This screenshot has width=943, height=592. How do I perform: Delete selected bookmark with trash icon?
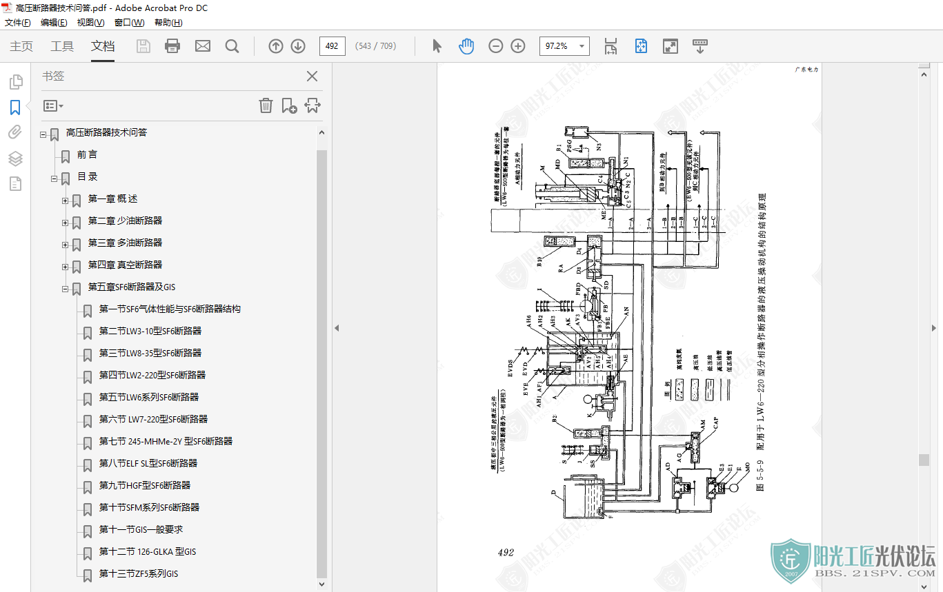click(266, 105)
